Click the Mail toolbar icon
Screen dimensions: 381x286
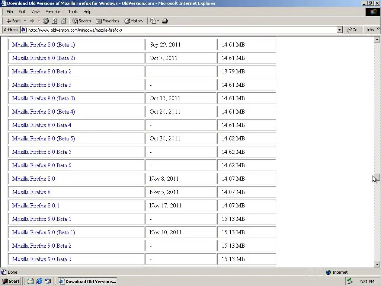coord(153,21)
